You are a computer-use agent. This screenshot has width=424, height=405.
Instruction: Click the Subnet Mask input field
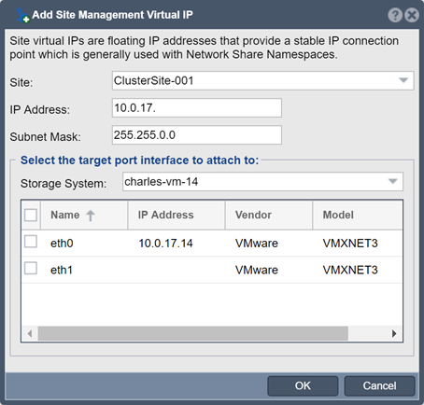pyautogui.click(x=197, y=135)
